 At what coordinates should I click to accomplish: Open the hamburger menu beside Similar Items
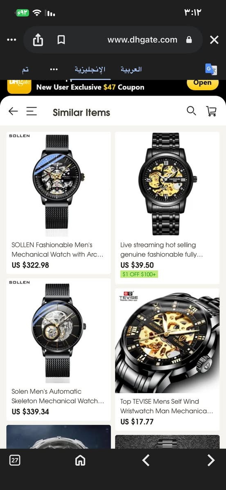32,111
